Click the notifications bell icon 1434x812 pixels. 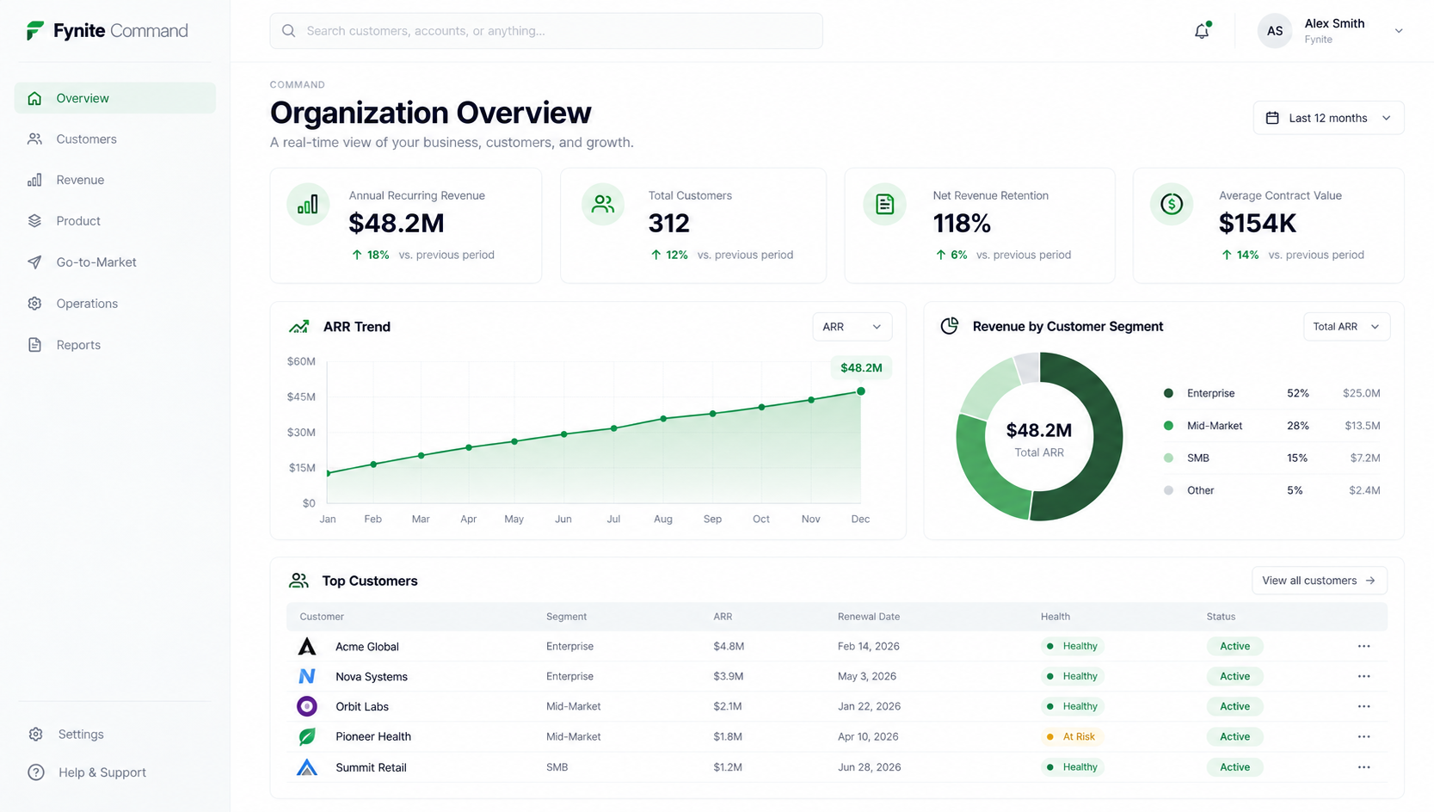tap(1202, 31)
